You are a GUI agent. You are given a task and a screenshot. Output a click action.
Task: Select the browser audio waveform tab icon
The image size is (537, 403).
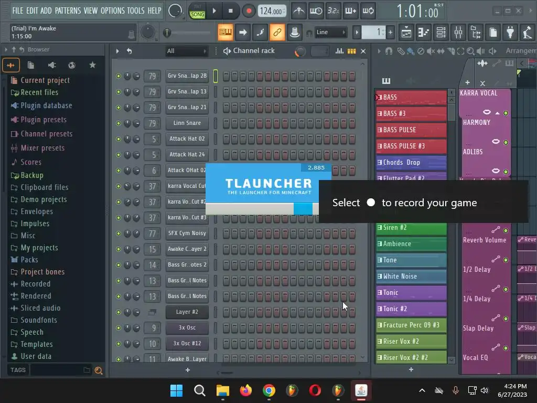coord(10,65)
